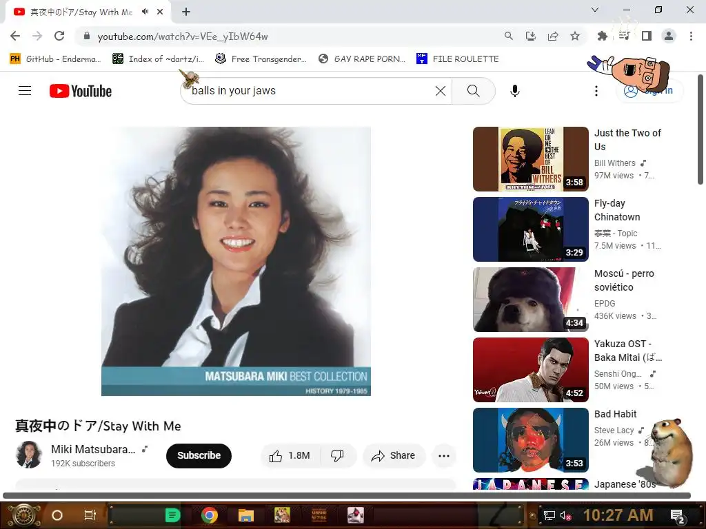Click the Share button
The height and width of the screenshot is (529, 706).
(x=394, y=456)
